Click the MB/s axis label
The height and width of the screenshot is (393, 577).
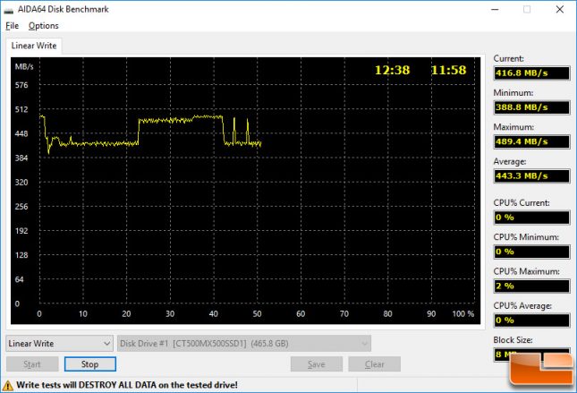point(24,66)
